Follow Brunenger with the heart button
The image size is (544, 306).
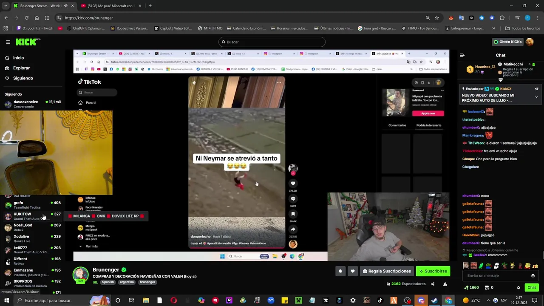tap(352, 271)
